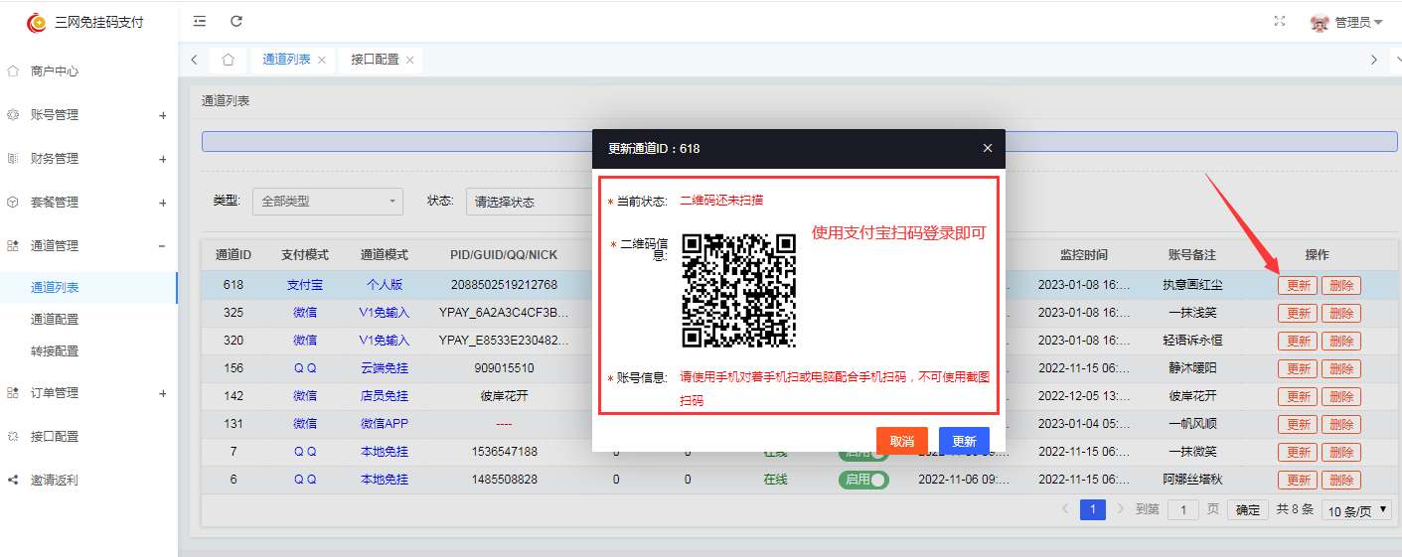1402x557 pixels.
Task: Click the 909015510 cell
Action: tap(504, 368)
